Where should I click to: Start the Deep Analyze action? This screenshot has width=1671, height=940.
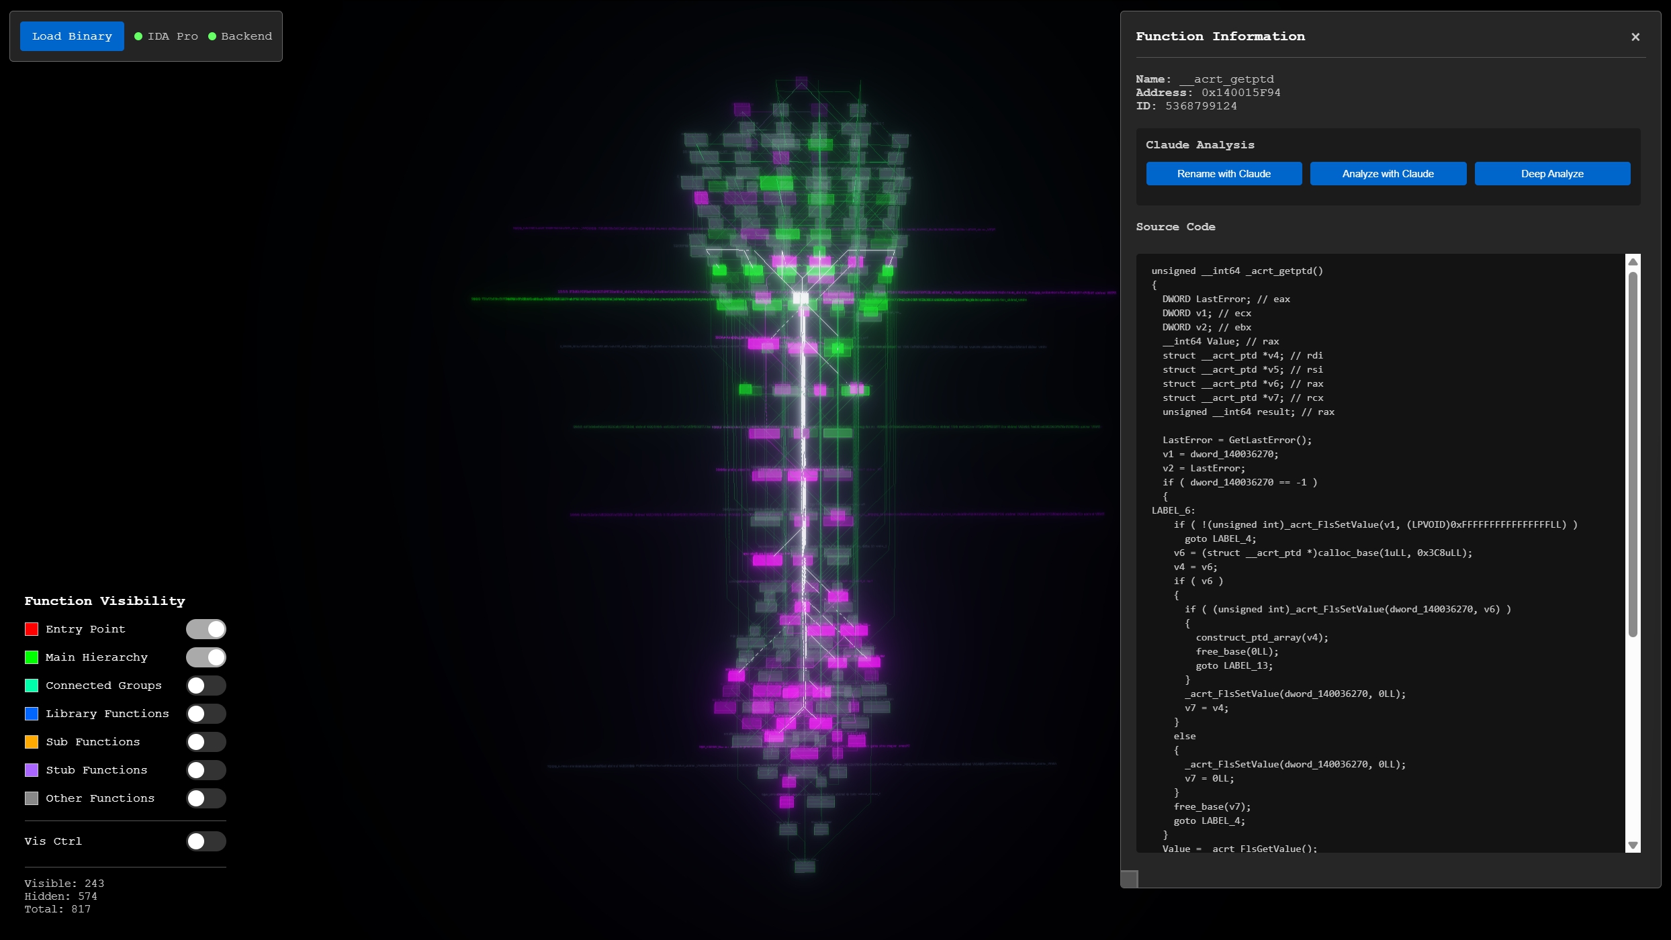(x=1551, y=174)
